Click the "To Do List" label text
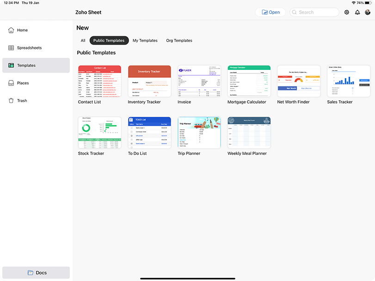375x281 pixels. point(137,153)
